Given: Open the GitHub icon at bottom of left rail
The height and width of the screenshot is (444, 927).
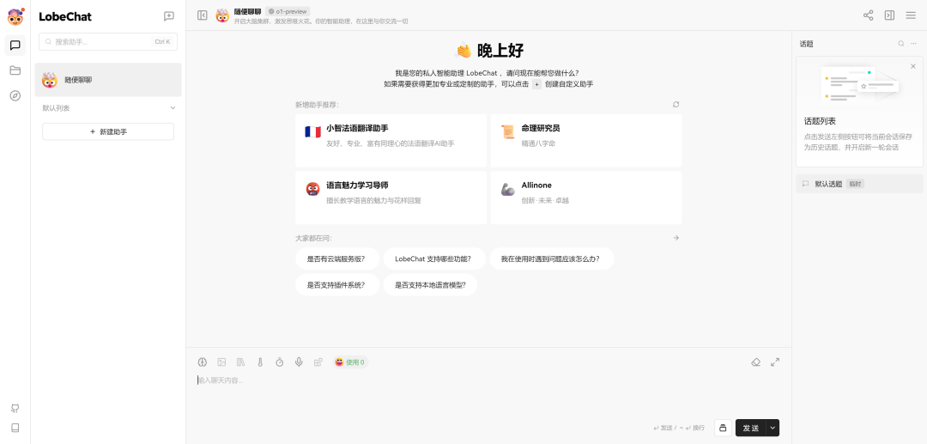Looking at the screenshot, I should click(x=15, y=409).
